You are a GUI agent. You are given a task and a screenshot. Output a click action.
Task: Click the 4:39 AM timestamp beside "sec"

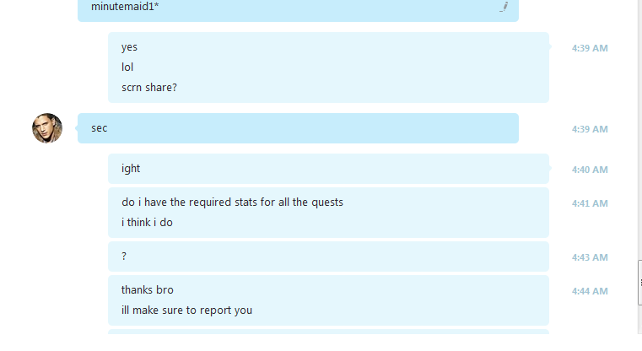coord(590,129)
